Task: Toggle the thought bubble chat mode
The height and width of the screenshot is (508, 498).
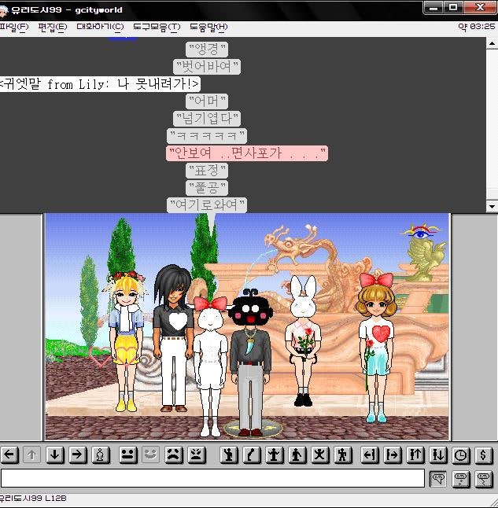Action: [x=461, y=478]
